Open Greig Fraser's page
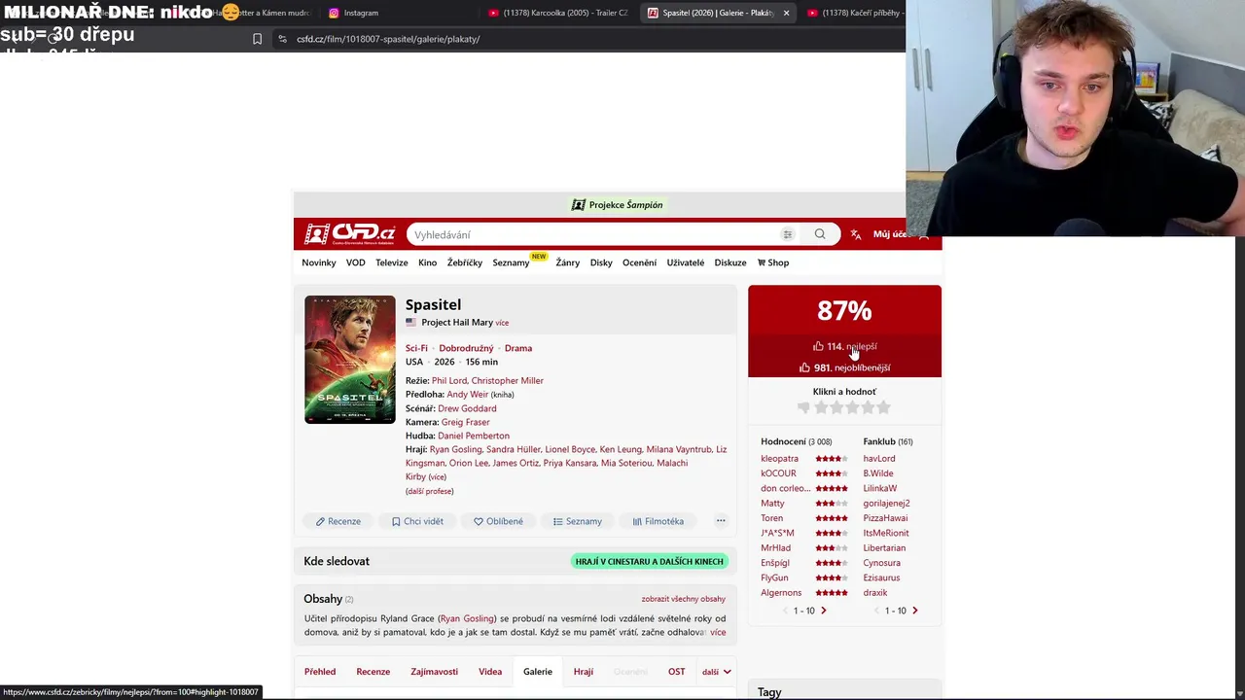The width and height of the screenshot is (1245, 700). click(x=466, y=422)
